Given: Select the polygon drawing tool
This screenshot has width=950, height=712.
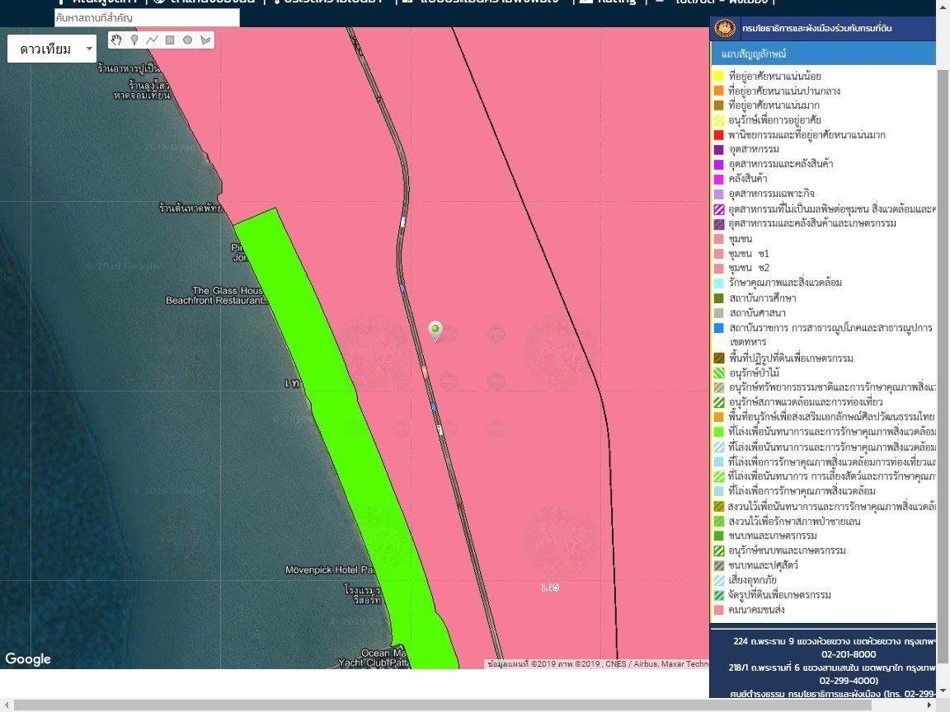Looking at the screenshot, I should tap(205, 40).
